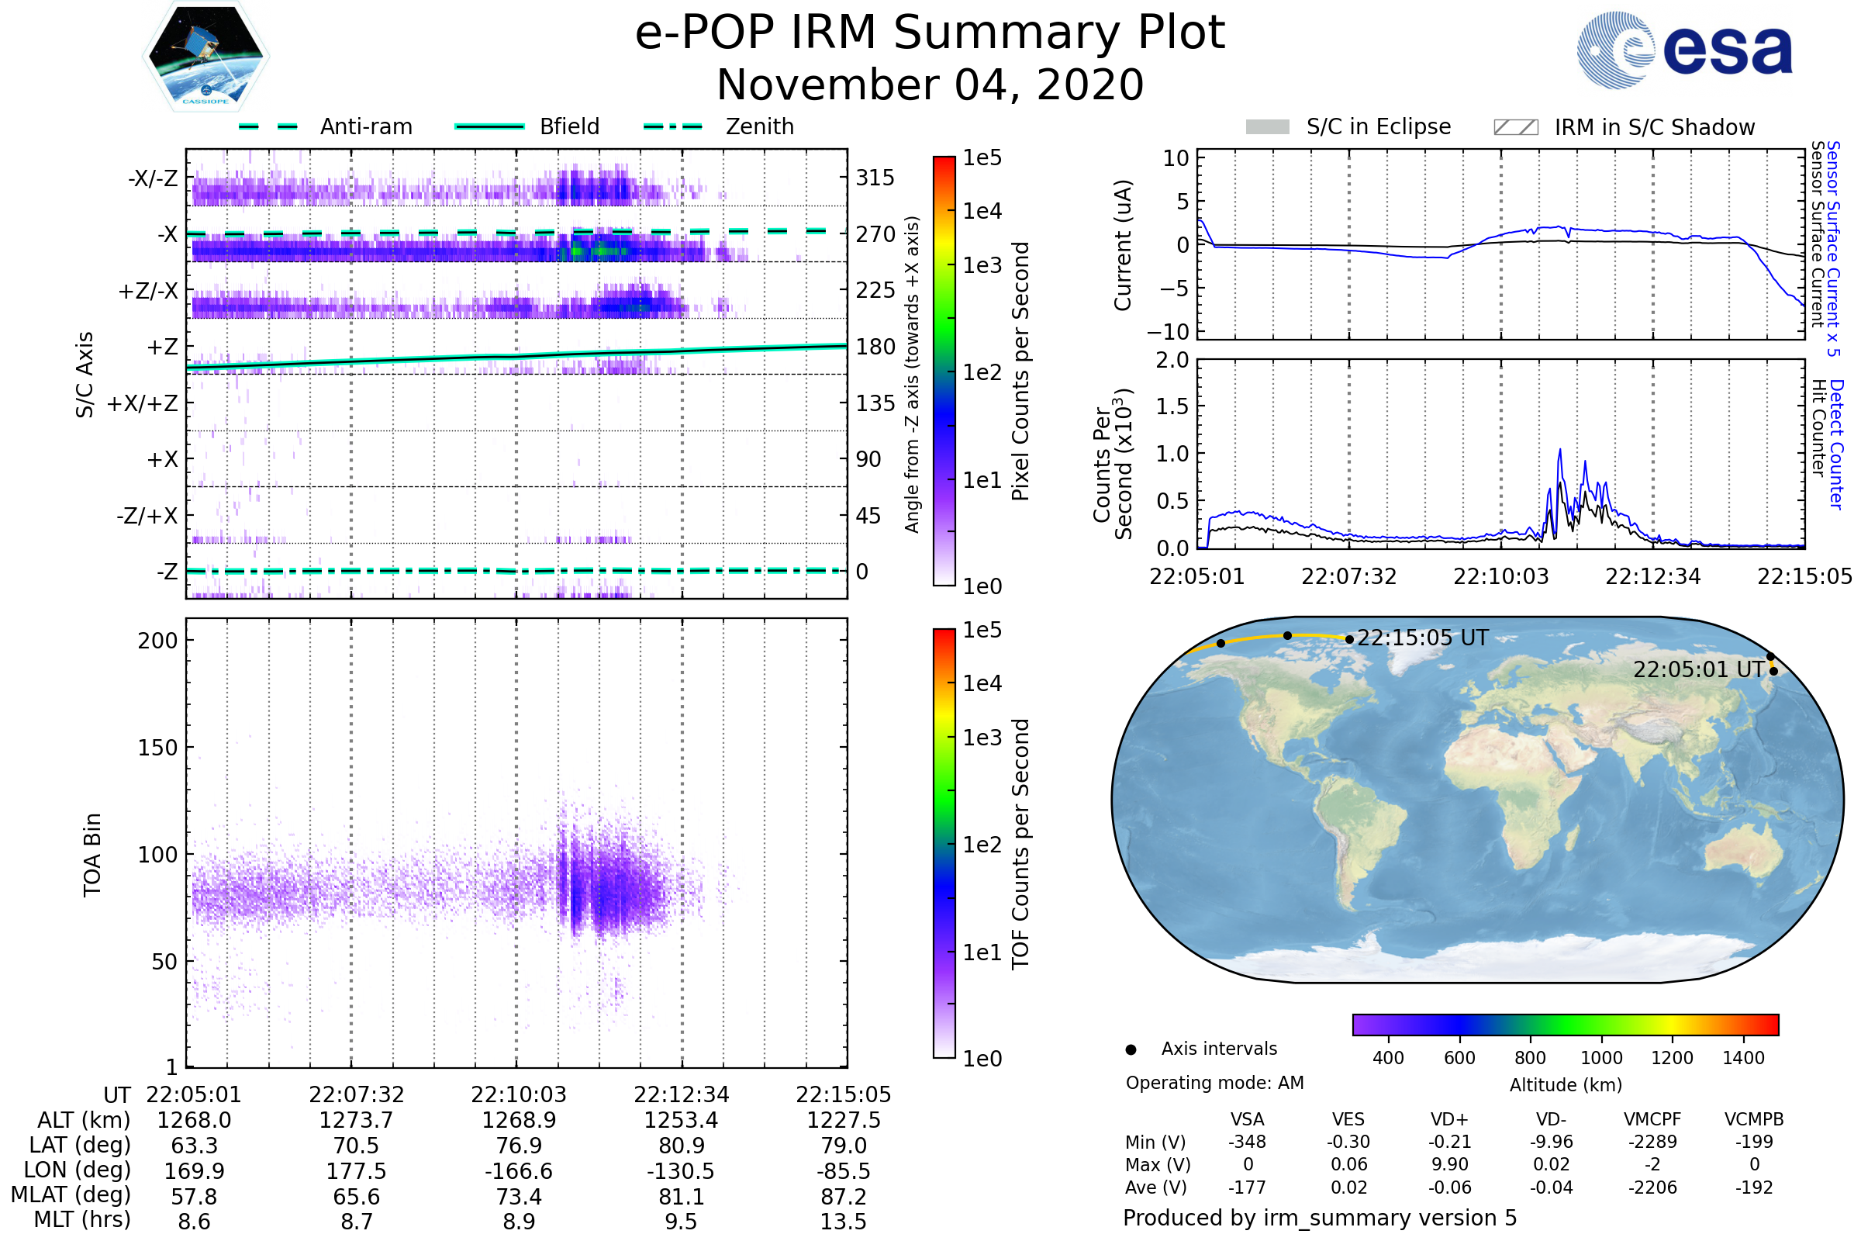Click the Operating mode: AM text
The width and height of the screenshot is (1861, 1241).
pos(1214,1083)
